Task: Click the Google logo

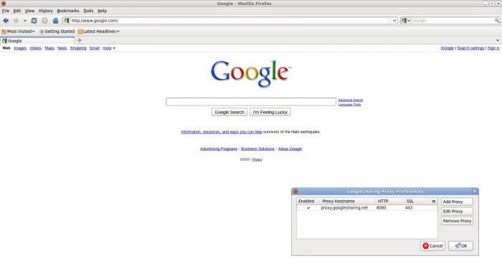Action: [251, 74]
